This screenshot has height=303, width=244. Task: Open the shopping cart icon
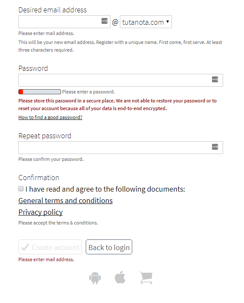(x=146, y=278)
